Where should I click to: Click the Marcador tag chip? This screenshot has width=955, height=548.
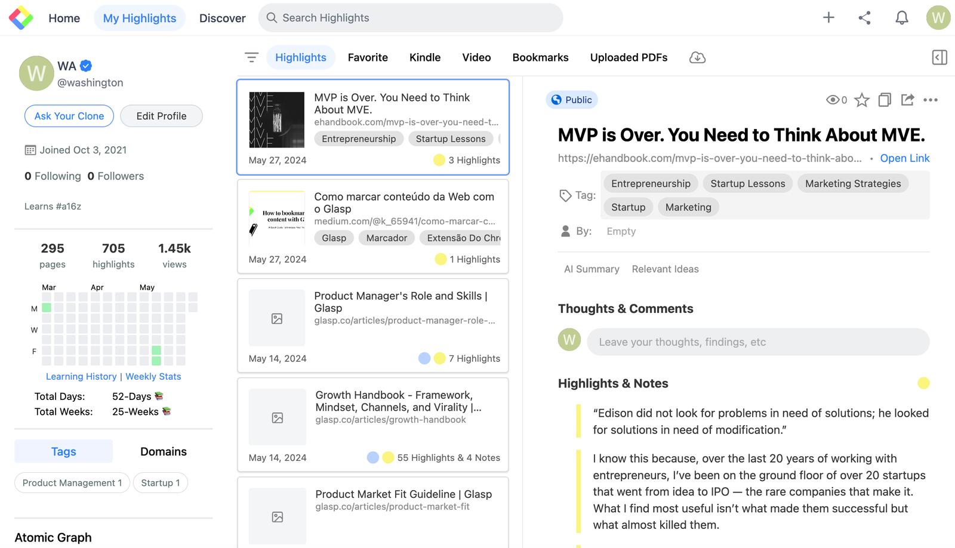pyautogui.click(x=387, y=238)
